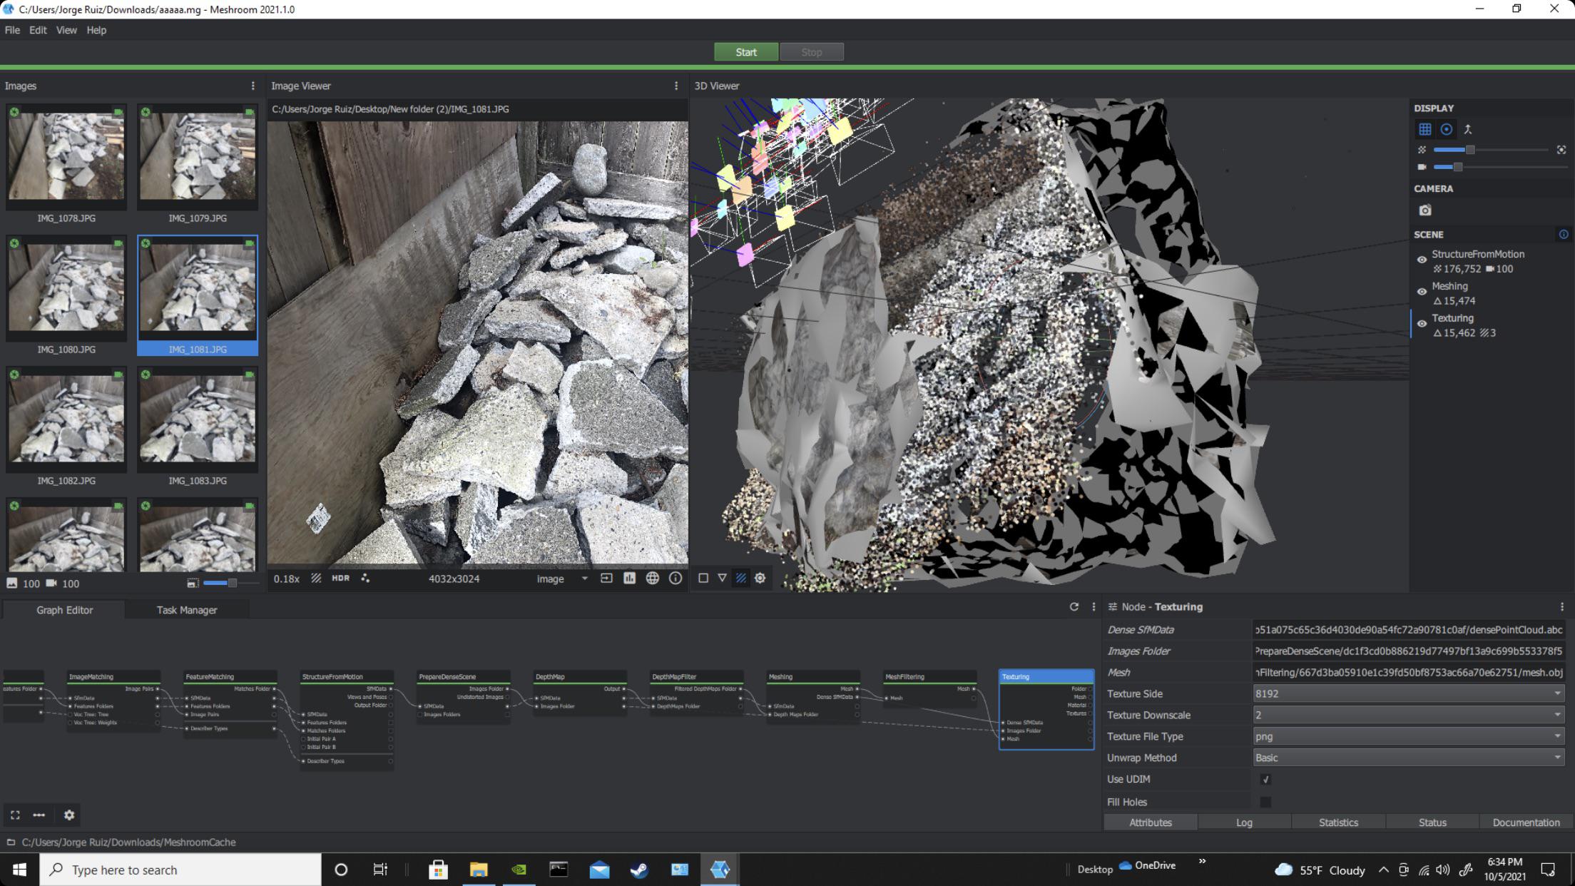1575x886 pixels.
Task: Toggle visibility of the Meshing item
Action: pyautogui.click(x=1421, y=292)
